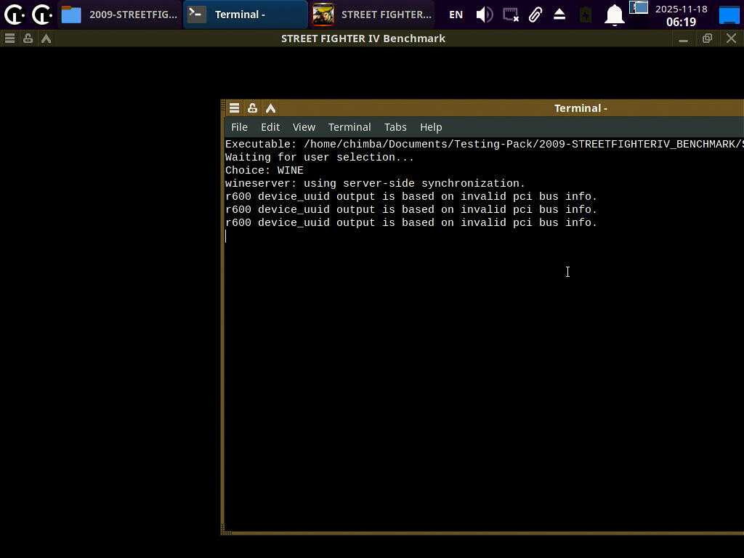Minimize the STREET FIGHTER IV Benchmark window
744x558 pixels.
(x=683, y=39)
